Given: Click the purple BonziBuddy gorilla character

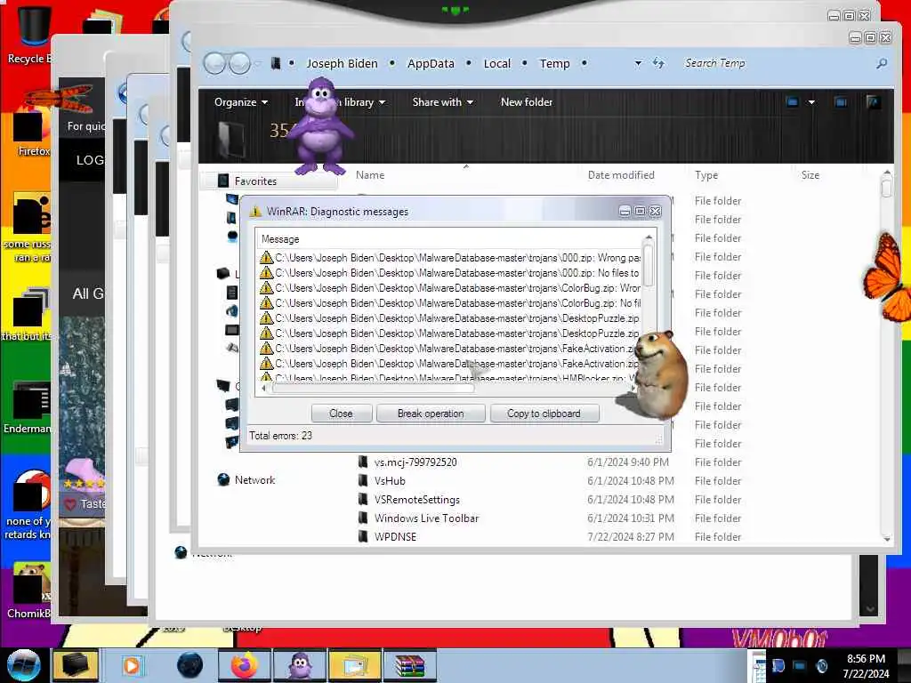Looking at the screenshot, I should coord(320,126).
